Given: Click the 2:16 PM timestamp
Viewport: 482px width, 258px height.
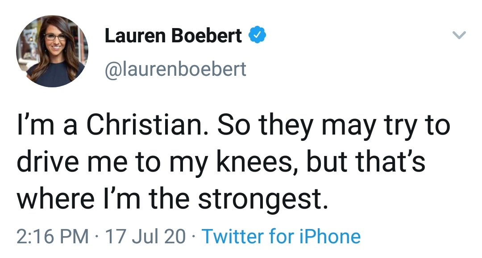Looking at the screenshot, I should [x=53, y=236].
